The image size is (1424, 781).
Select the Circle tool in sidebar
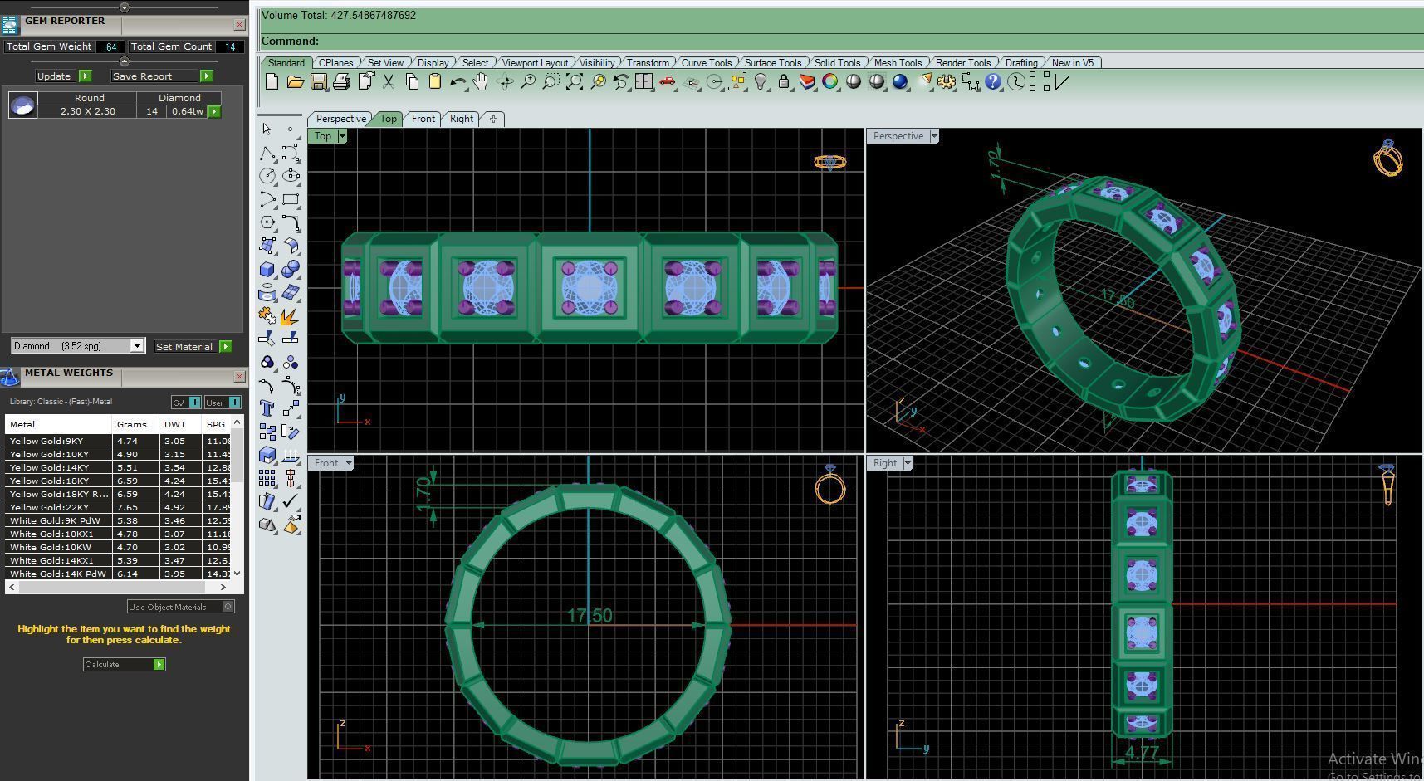click(x=267, y=176)
